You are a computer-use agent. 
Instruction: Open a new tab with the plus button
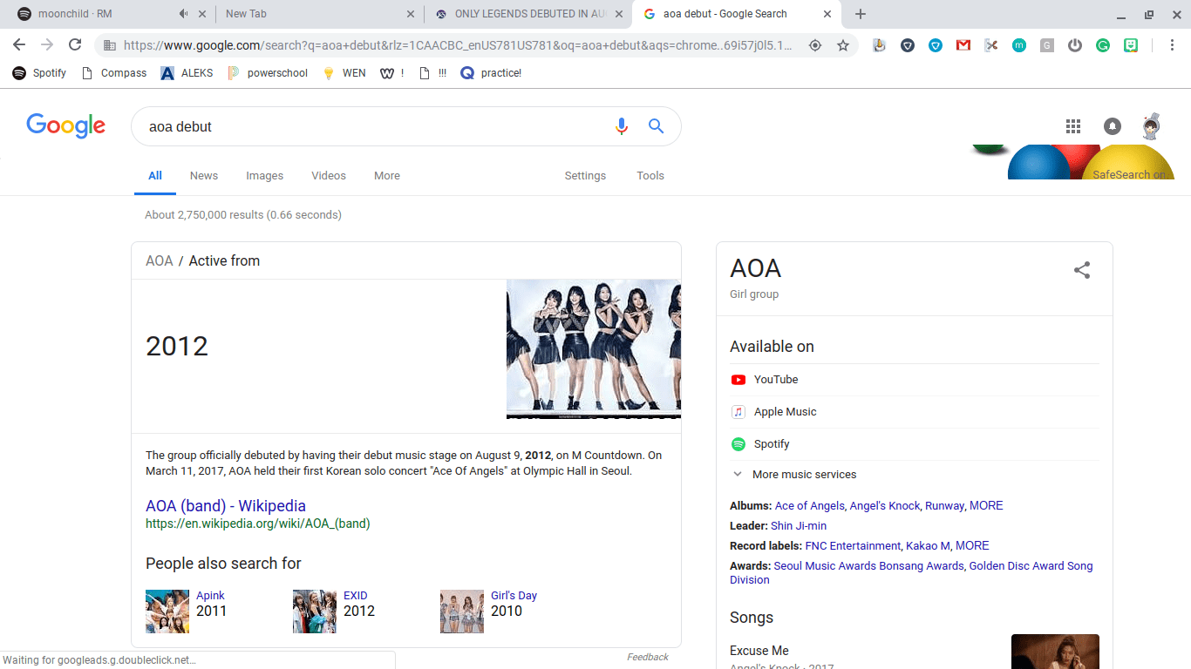(861, 14)
